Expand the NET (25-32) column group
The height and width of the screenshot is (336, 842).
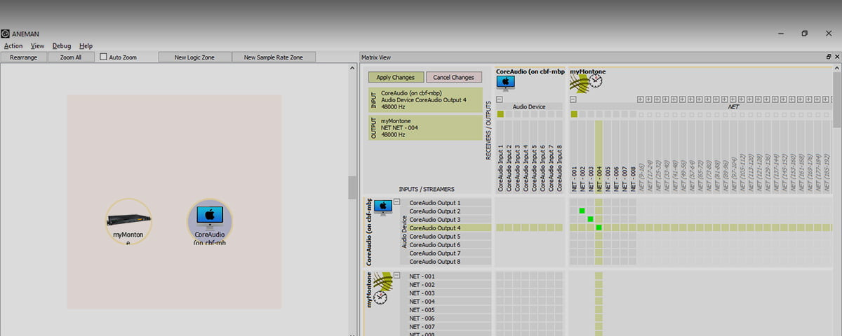(x=657, y=99)
